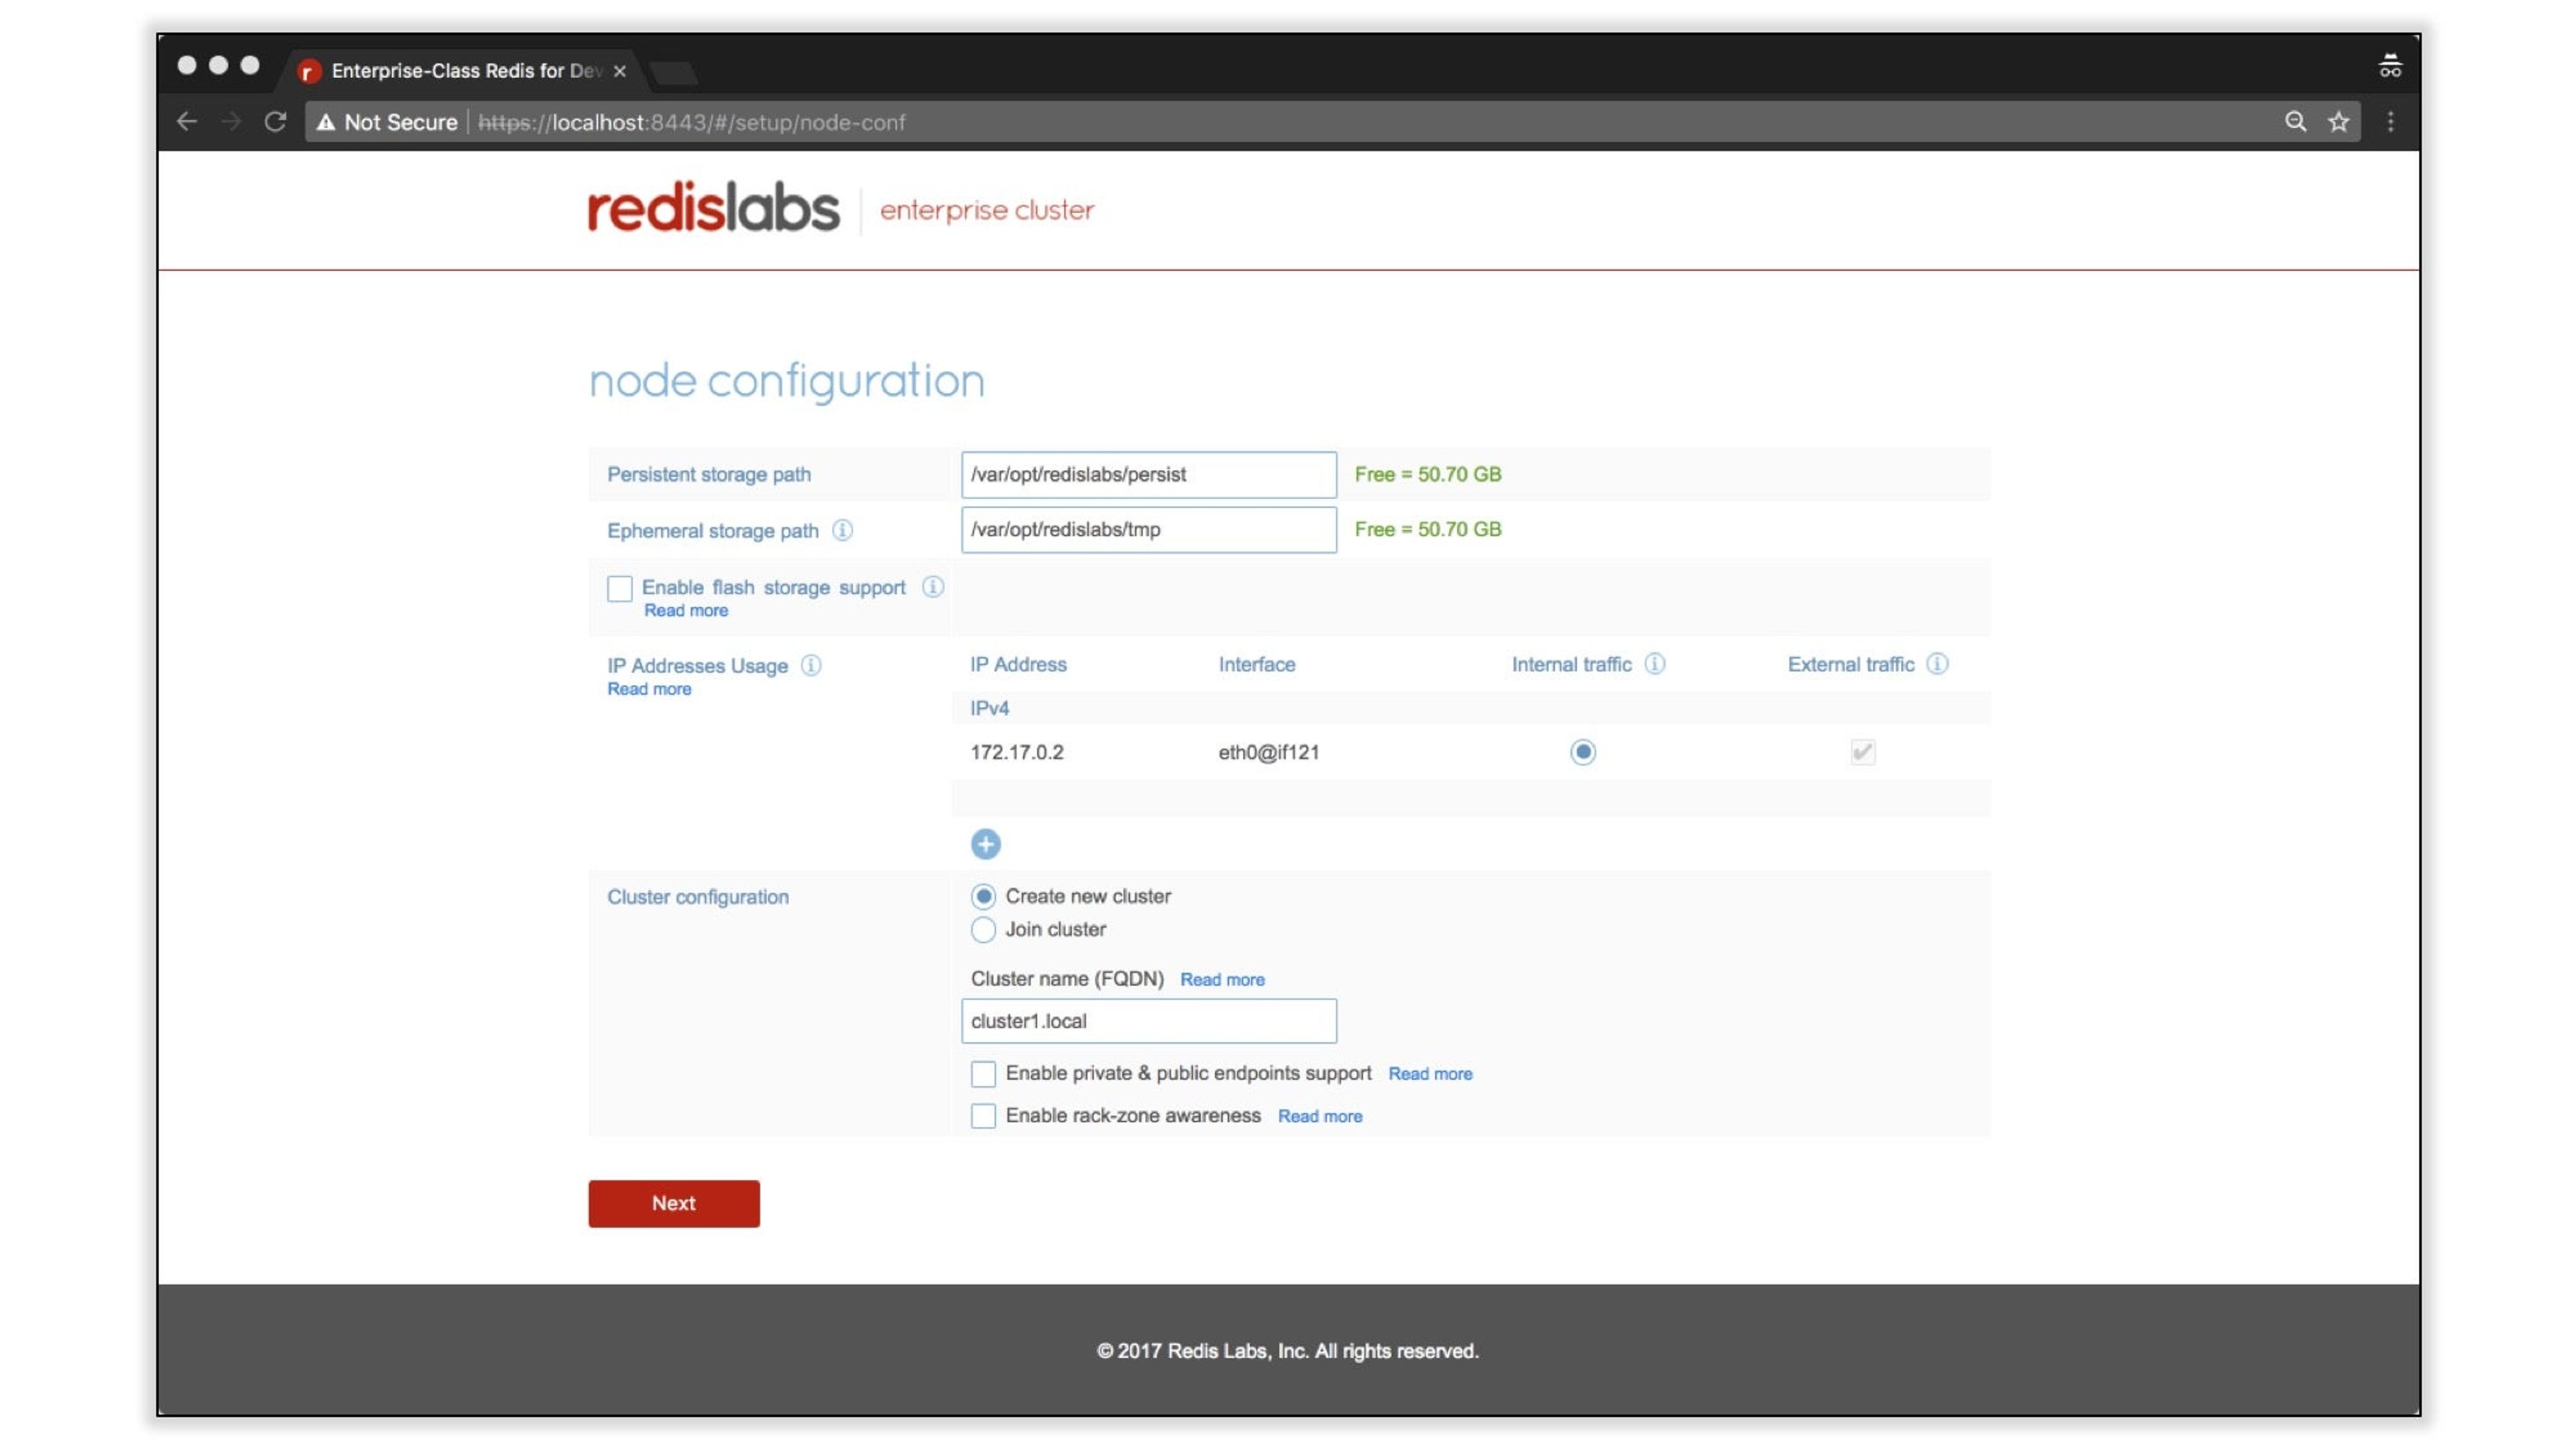Click info icon next to IP Addresses Usage
This screenshot has height=1449, width=2576.
tap(811, 665)
